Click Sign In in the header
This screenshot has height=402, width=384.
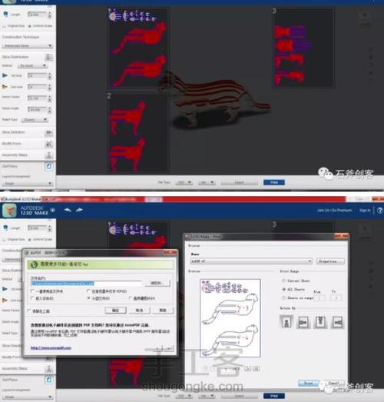tap(365, 211)
